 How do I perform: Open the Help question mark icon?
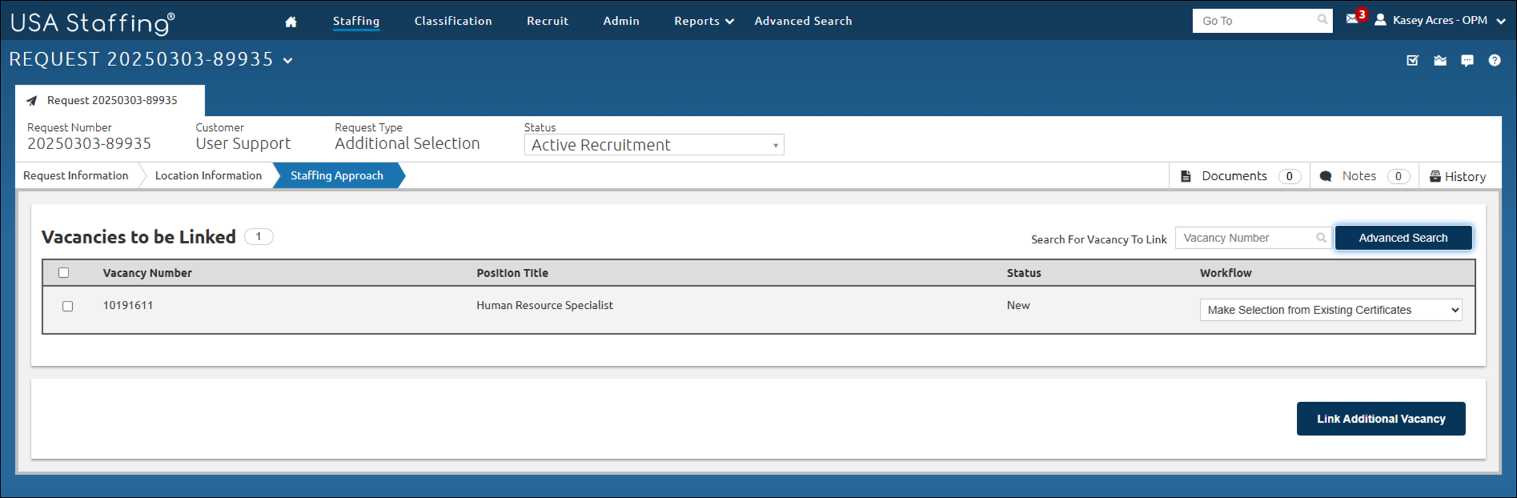[1495, 60]
